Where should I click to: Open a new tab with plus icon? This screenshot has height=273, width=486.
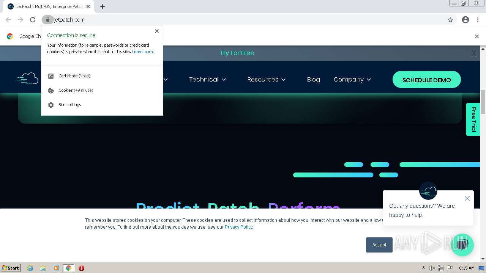(103, 6)
